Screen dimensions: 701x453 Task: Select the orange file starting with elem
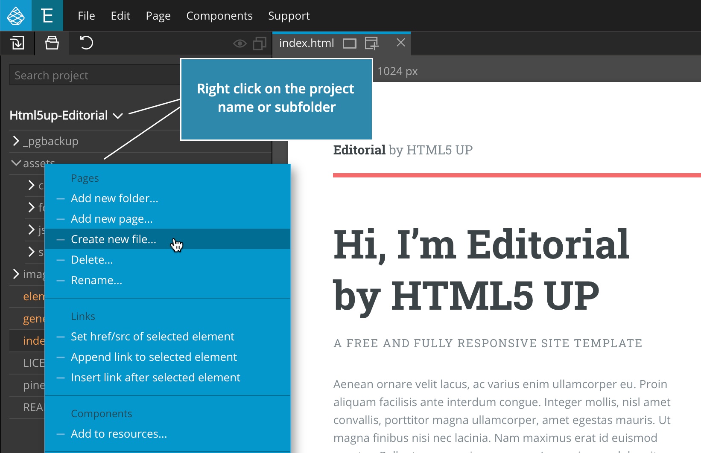(x=34, y=296)
